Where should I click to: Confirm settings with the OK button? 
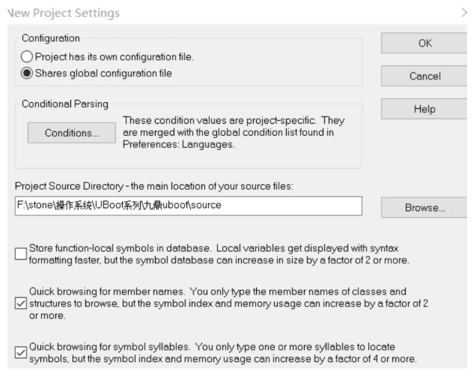tap(425, 43)
